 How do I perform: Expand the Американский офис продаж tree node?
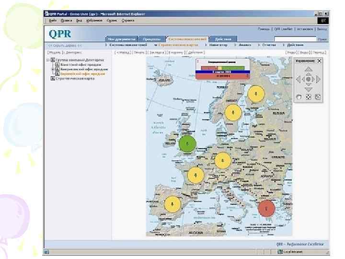pyautogui.click(x=53, y=69)
